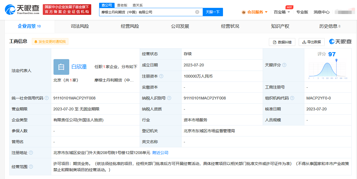
Task: Open the 附近公司 nearby companies link
Action: (x=160, y=153)
